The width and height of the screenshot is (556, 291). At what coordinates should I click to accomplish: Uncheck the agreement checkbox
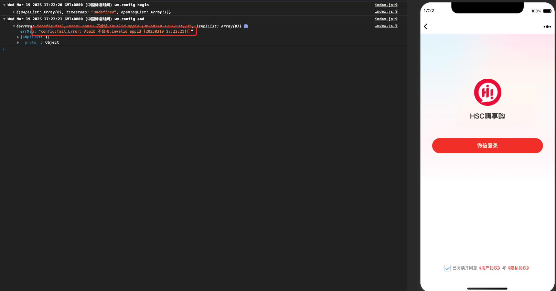click(x=447, y=268)
